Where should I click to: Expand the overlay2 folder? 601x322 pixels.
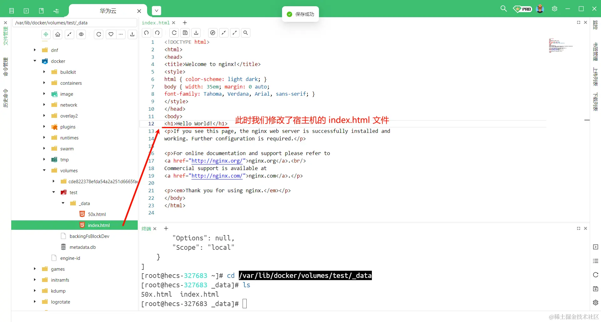44,116
